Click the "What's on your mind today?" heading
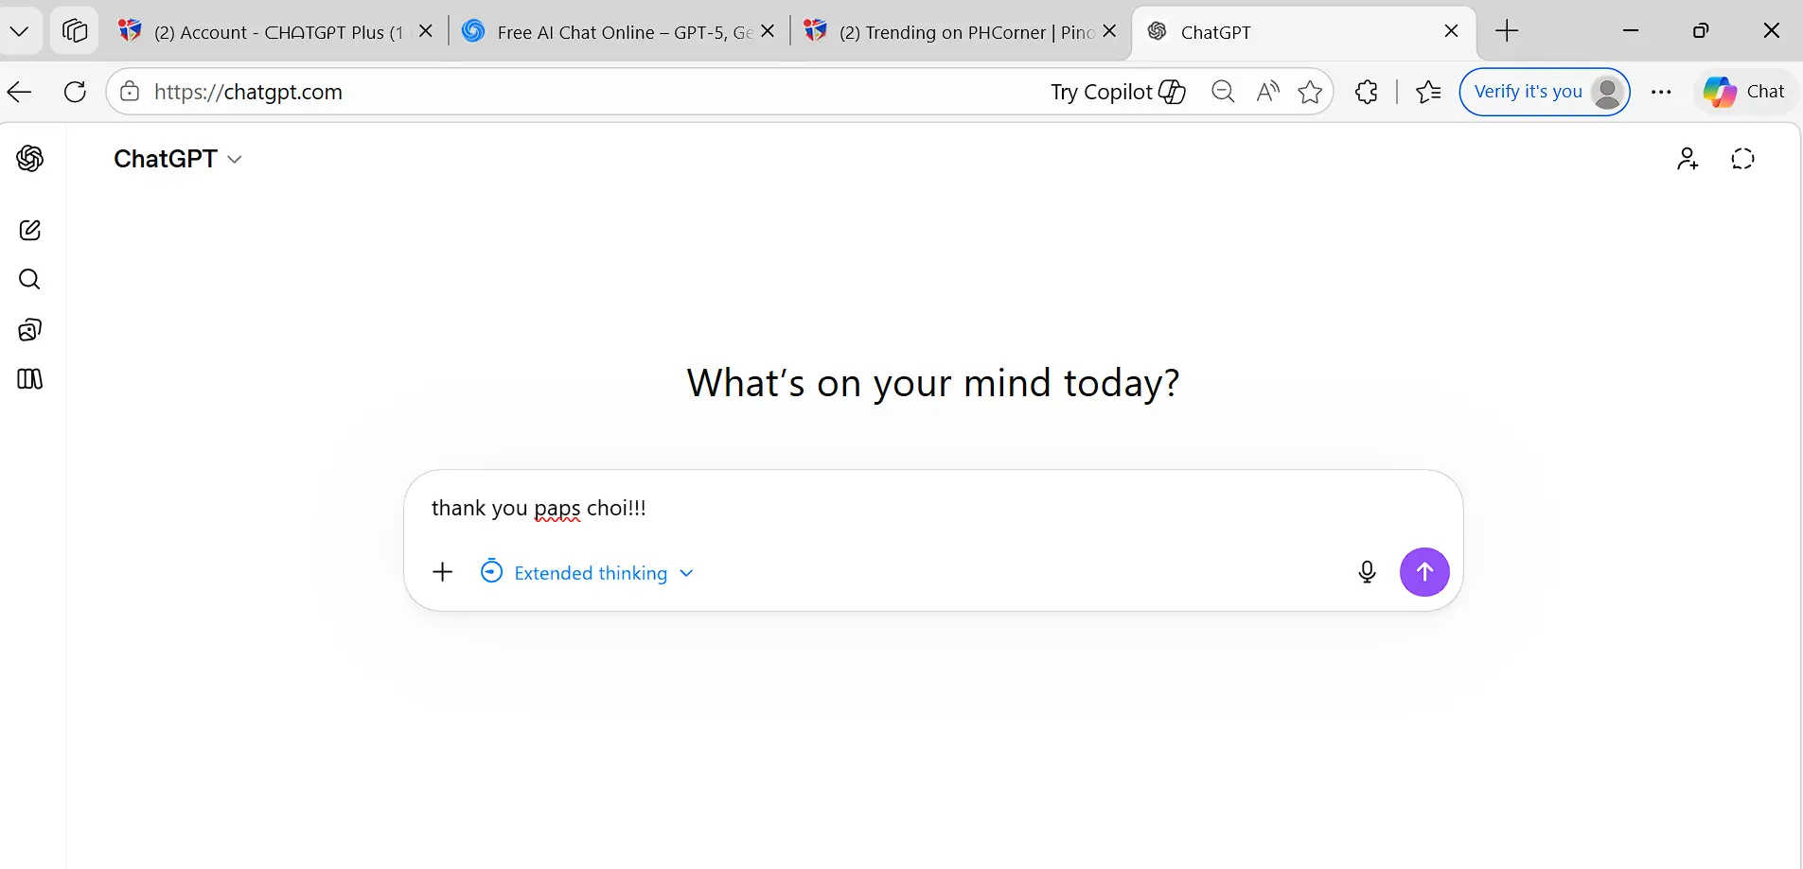This screenshot has height=869, width=1803. (x=933, y=383)
